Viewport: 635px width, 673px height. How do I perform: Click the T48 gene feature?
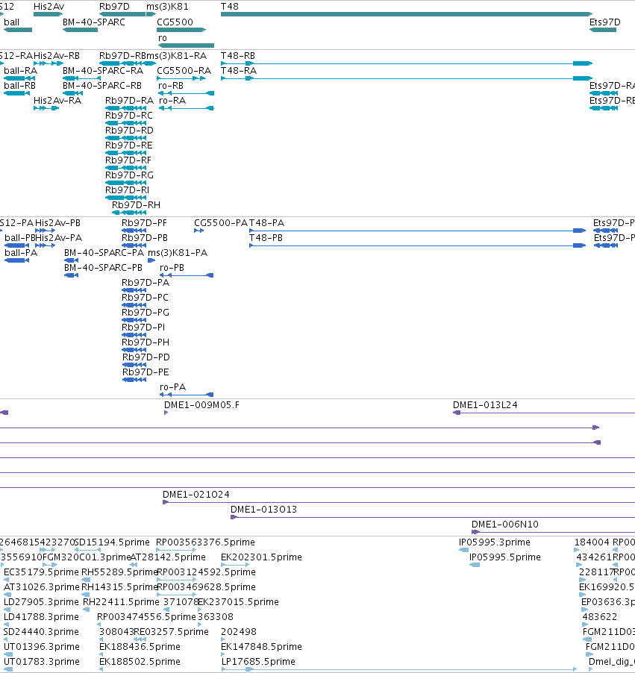click(407, 14)
